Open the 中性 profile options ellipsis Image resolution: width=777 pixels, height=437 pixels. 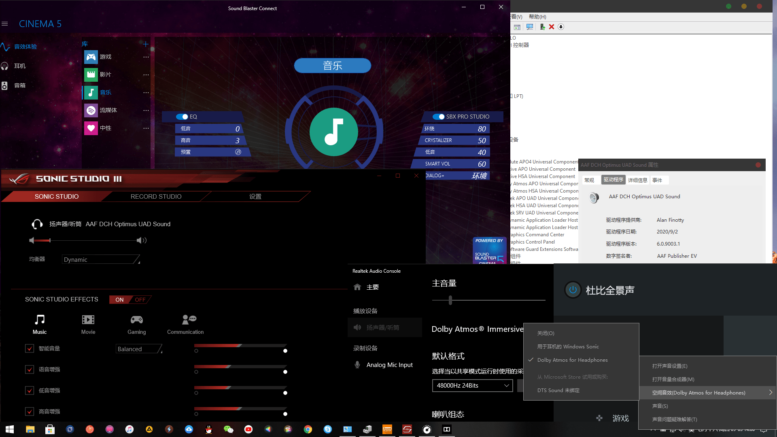[146, 128]
